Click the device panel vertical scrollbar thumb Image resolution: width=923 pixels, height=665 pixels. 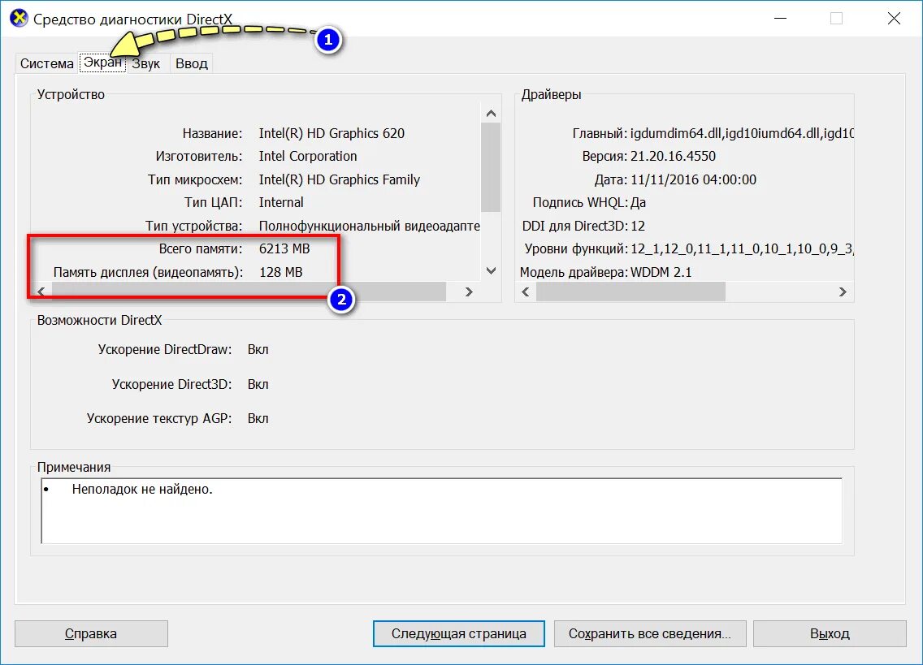pyautogui.click(x=491, y=167)
